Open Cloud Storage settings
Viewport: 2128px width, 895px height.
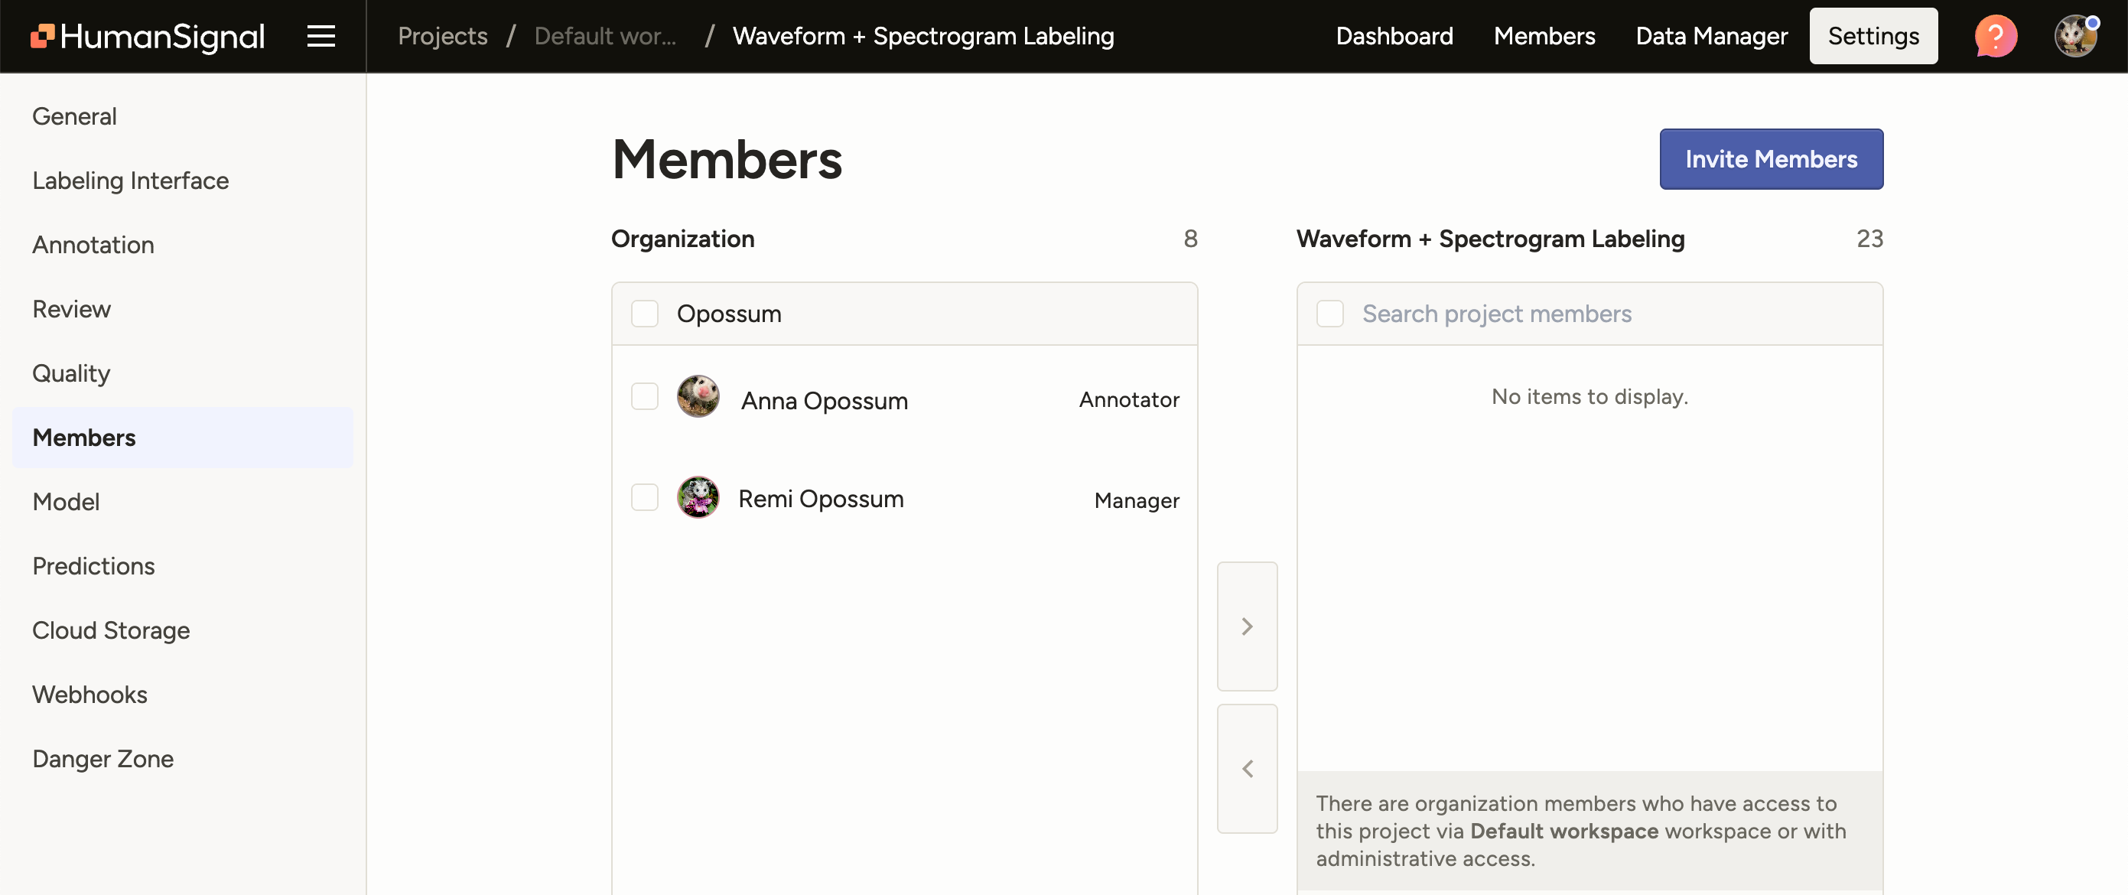111,630
